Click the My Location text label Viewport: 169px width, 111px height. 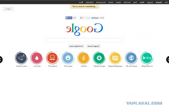tap(132, 66)
